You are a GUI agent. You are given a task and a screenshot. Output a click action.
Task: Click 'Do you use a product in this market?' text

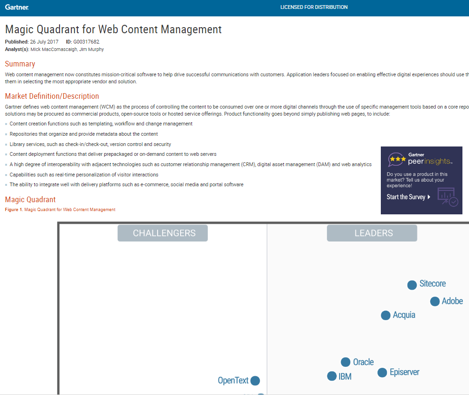(417, 180)
